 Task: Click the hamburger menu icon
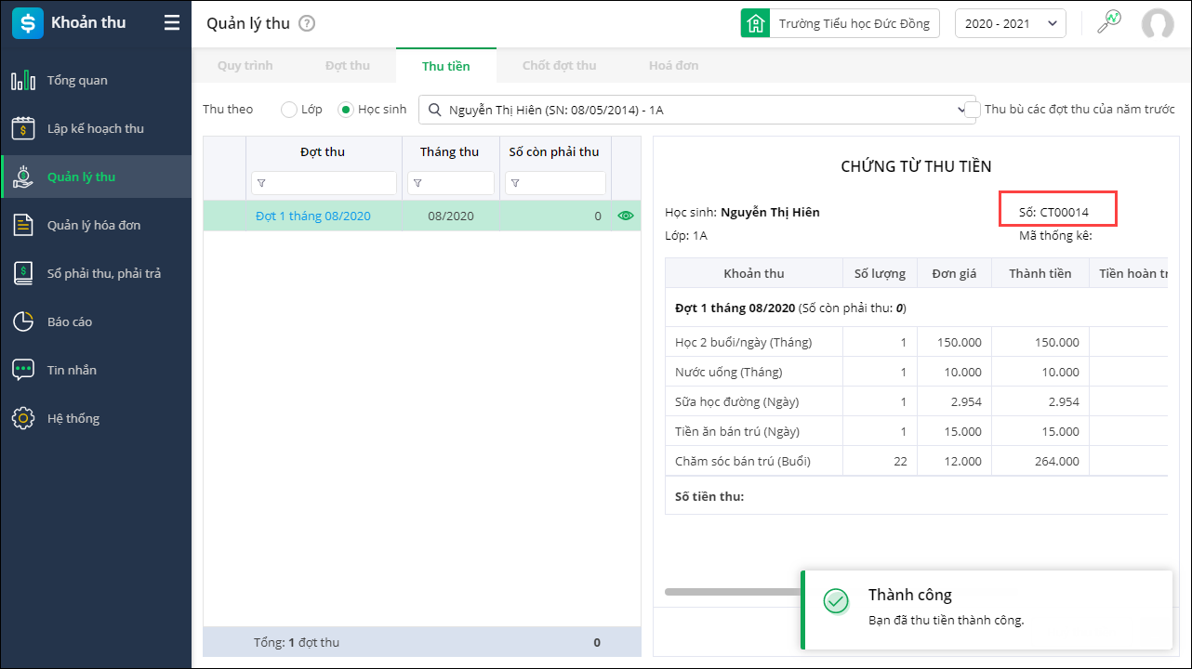[x=172, y=23]
